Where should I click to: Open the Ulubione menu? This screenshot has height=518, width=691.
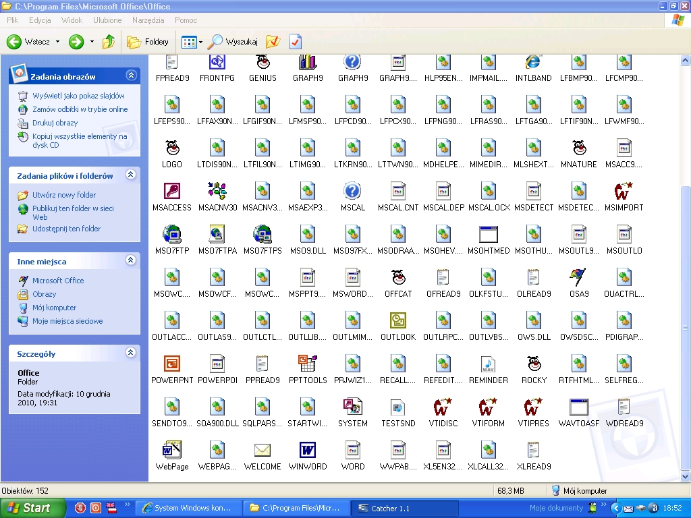(x=107, y=20)
